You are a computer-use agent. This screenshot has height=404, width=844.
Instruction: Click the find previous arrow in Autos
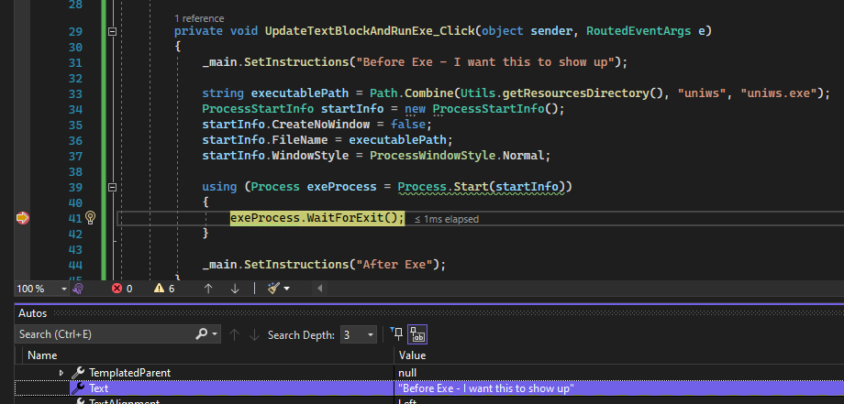tap(234, 334)
